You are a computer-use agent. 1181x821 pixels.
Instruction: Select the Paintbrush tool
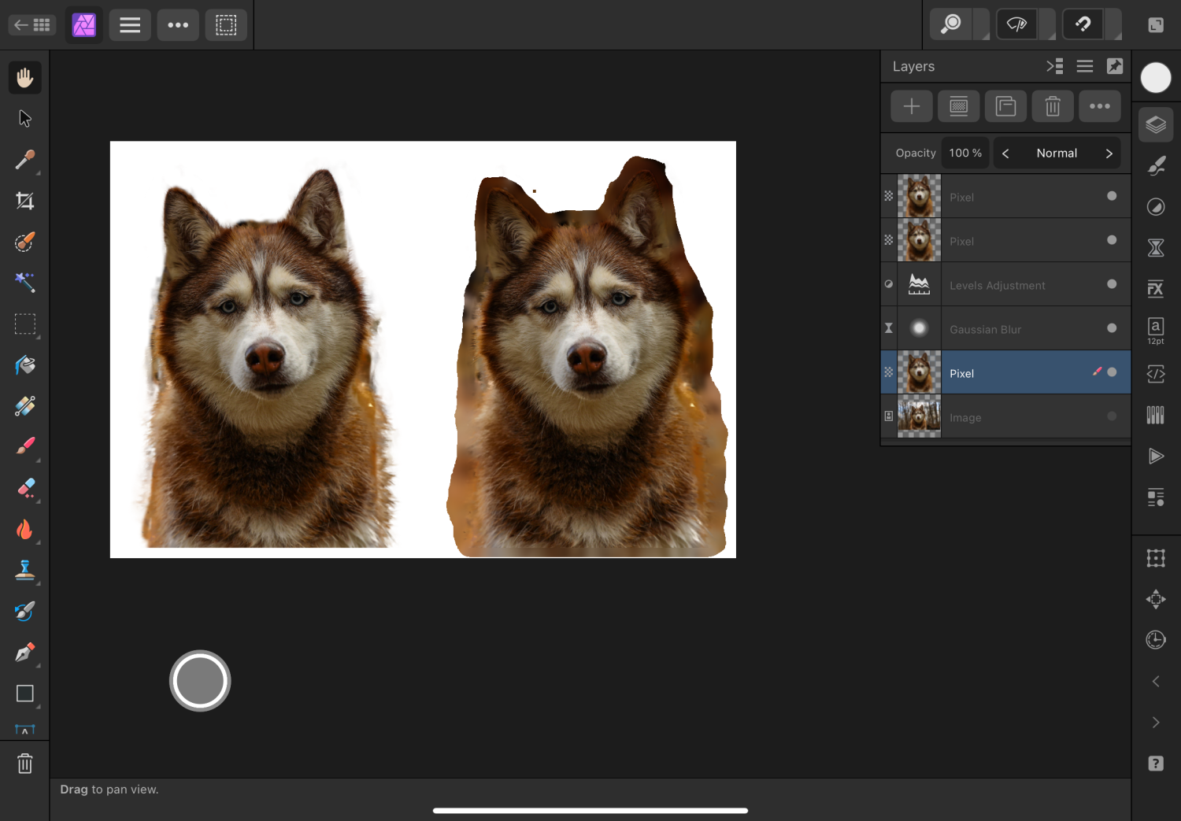pos(24,446)
